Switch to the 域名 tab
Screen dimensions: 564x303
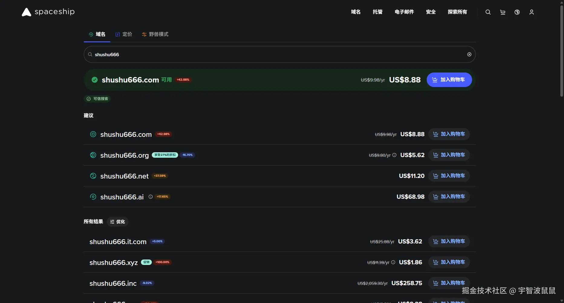pos(97,34)
